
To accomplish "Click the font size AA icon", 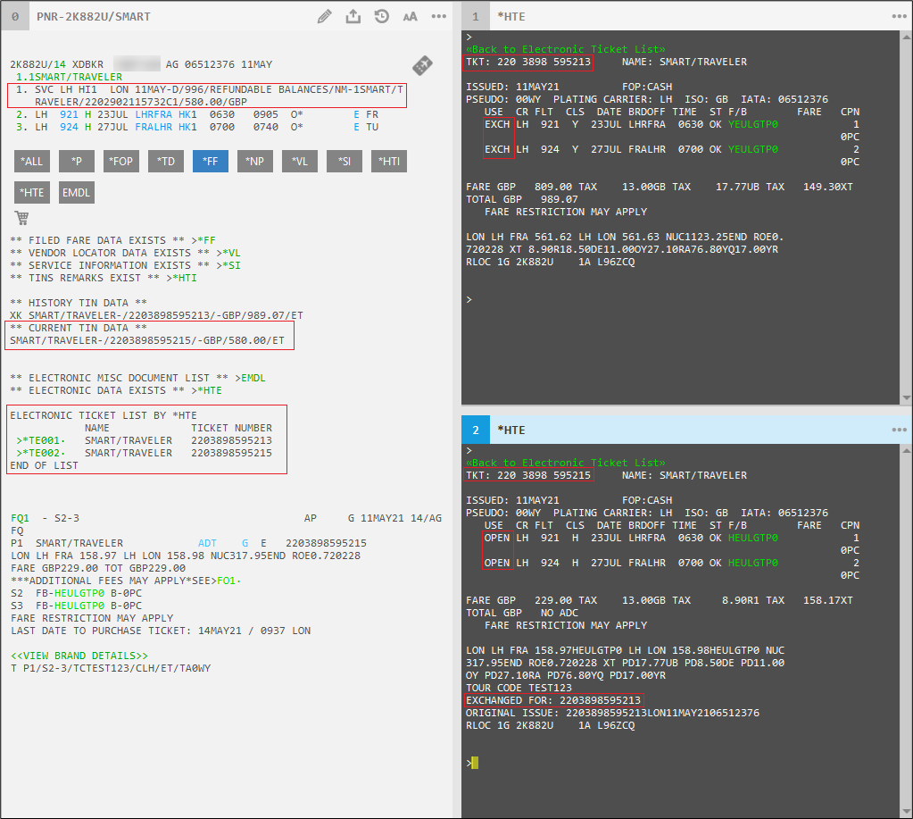I will 410,16.
